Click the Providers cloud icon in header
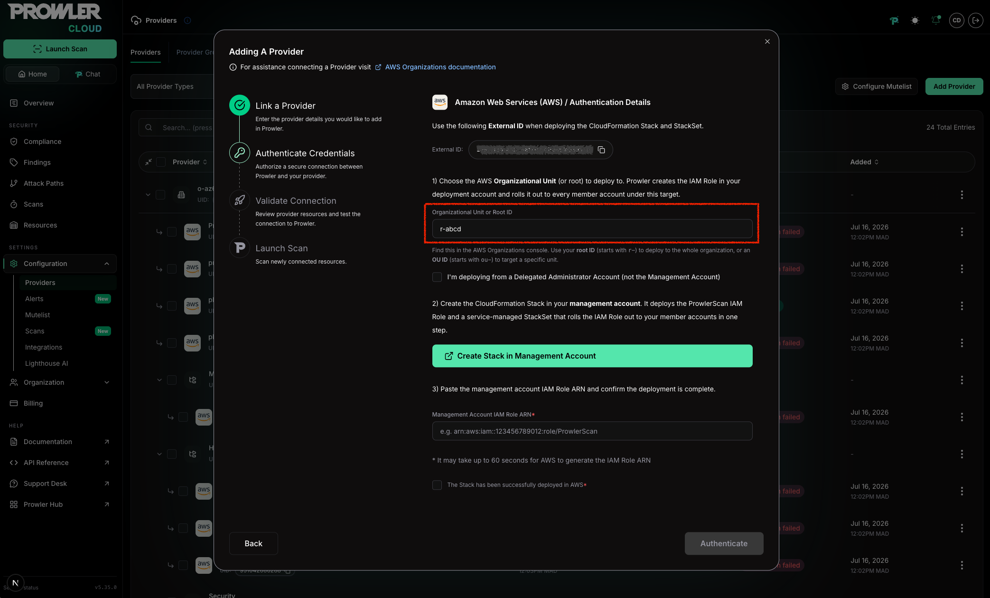The height and width of the screenshot is (598, 990). (x=136, y=20)
